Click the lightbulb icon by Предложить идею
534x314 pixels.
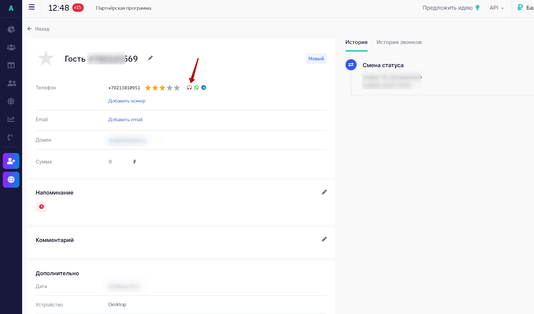[478, 8]
